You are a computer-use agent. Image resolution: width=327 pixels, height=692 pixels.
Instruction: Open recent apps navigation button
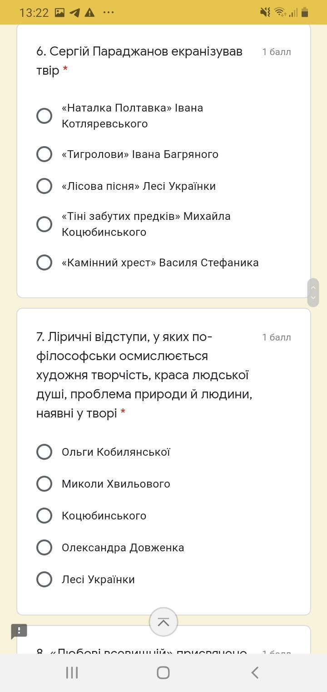click(x=72, y=672)
